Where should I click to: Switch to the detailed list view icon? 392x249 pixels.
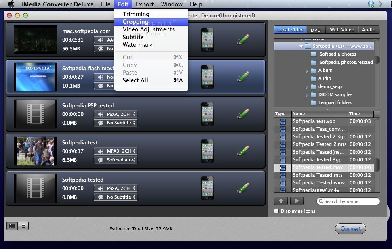pos(12,226)
